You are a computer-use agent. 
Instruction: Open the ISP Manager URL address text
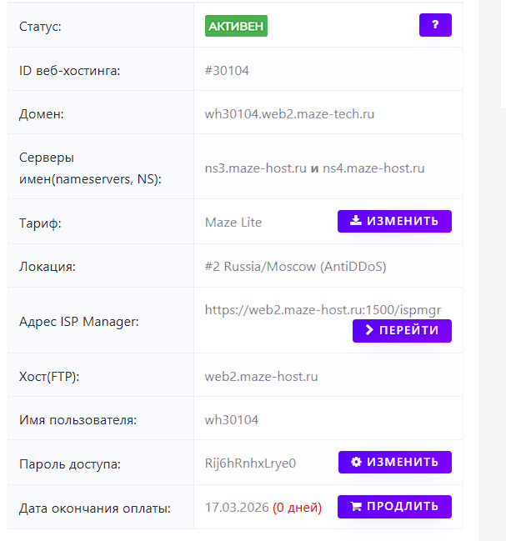click(x=323, y=310)
